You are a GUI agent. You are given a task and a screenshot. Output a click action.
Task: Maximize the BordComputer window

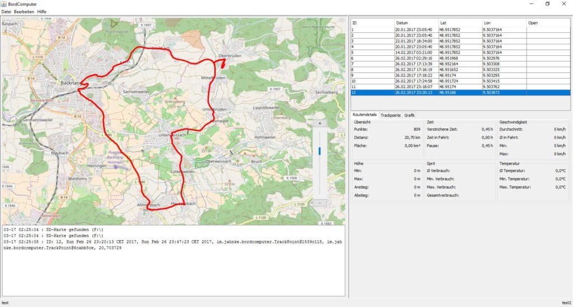point(547,4)
